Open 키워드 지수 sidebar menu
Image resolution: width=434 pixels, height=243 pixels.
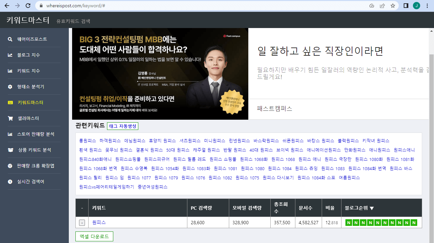(x=29, y=71)
